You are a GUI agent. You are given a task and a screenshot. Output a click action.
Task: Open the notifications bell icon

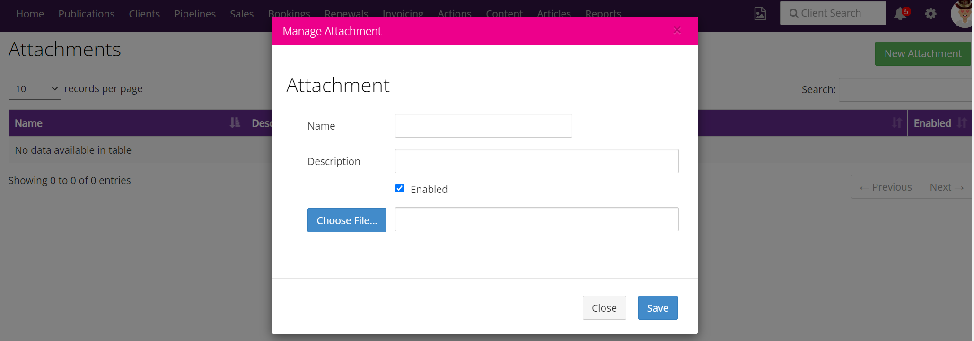(901, 14)
